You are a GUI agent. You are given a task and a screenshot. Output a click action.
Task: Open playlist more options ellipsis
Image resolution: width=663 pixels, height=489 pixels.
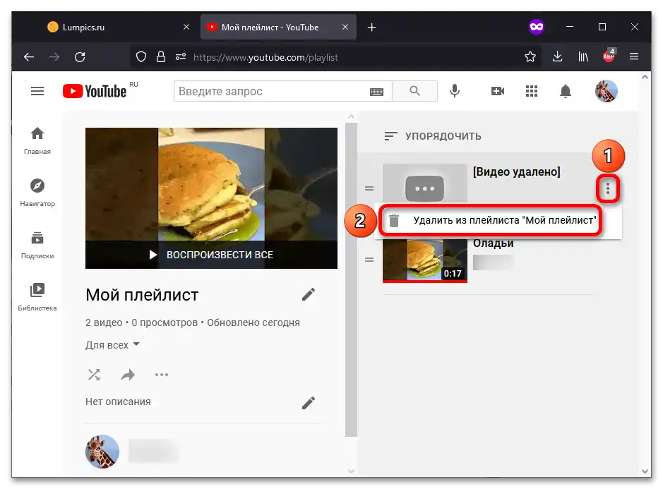click(x=162, y=375)
